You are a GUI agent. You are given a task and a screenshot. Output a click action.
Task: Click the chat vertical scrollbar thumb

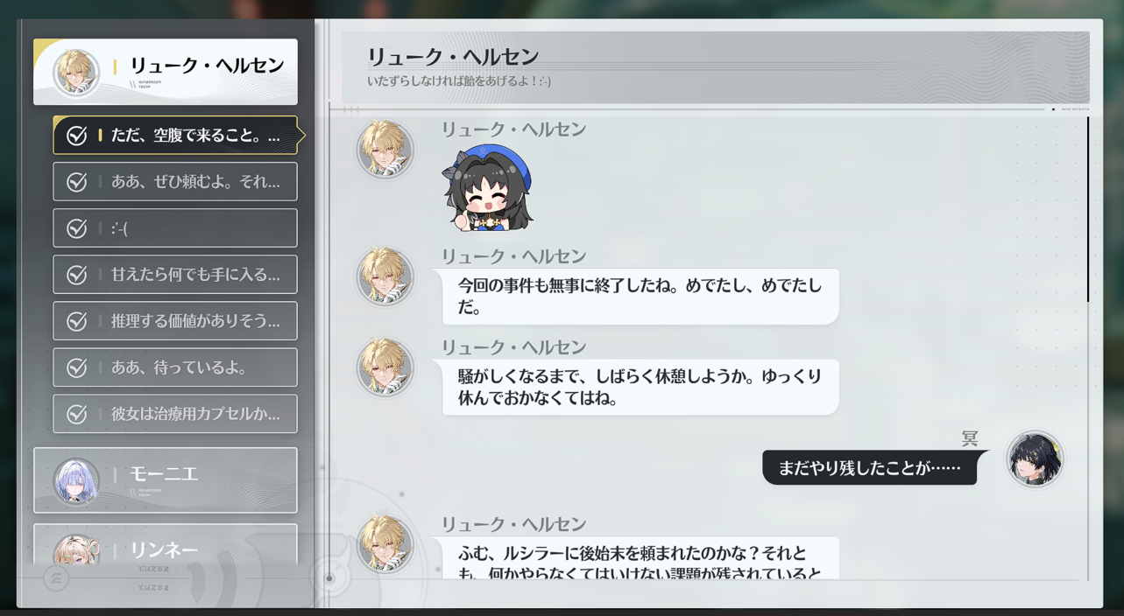coord(1088,210)
